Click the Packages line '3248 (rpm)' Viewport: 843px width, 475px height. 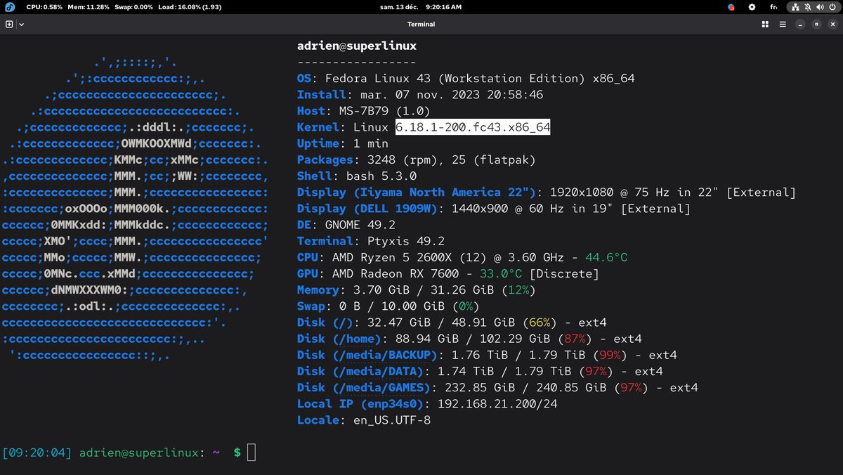[x=416, y=160]
